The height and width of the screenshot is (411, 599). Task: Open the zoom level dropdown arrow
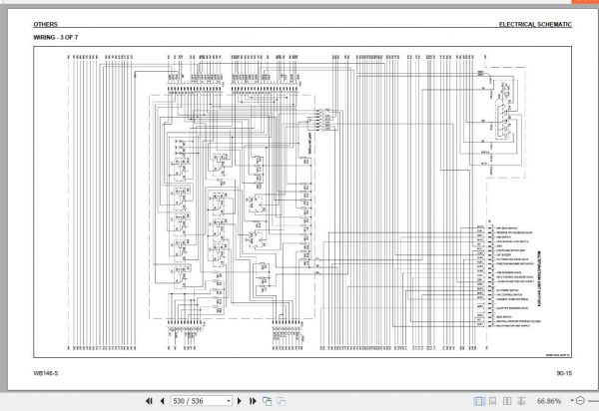pyautogui.click(x=572, y=401)
